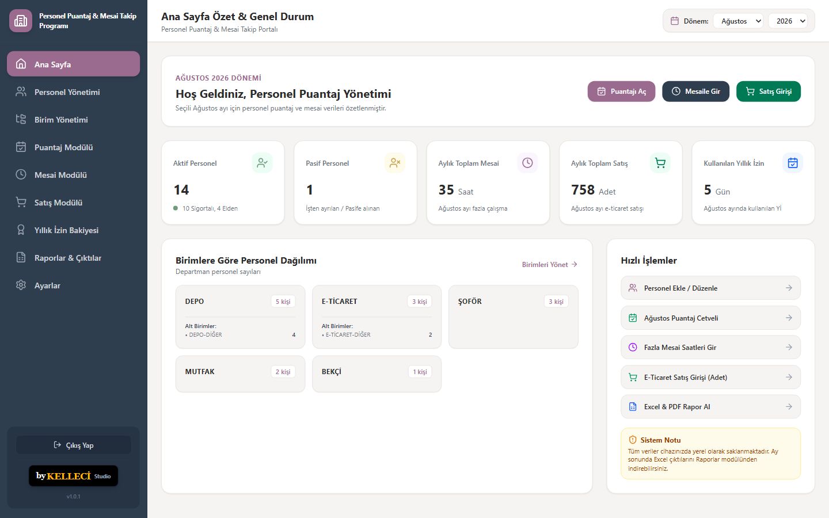Click the arrow on Ağustos Puantaj Cetveli row
Screen dimensions: 829x518
tap(789, 318)
